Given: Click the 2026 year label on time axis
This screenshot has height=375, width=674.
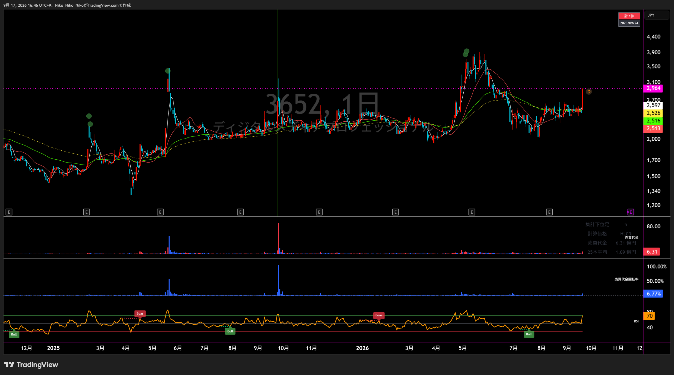Looking at the screenshot, I should point(362,348).
